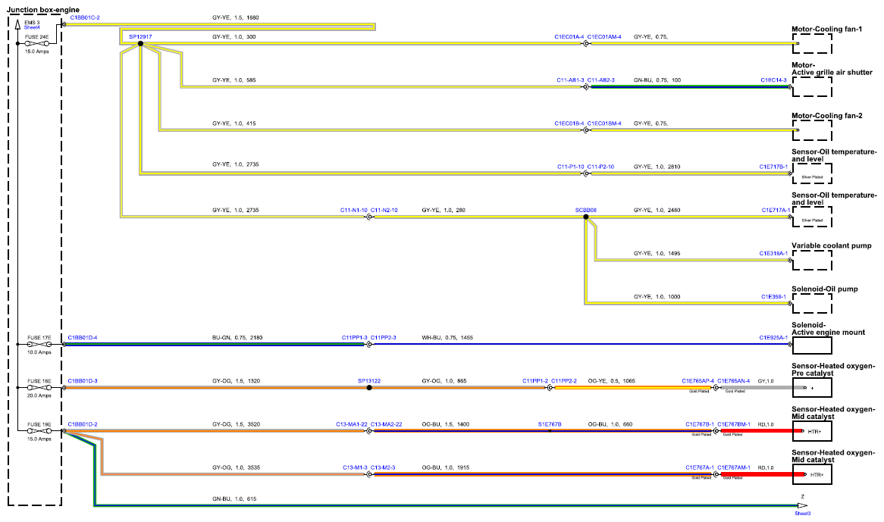Click the FUSE 19E fuse symbol
884x522 pixels.
(39, 431)
